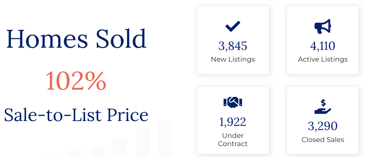Click the "Closed Sales" label

click(323, 140)
